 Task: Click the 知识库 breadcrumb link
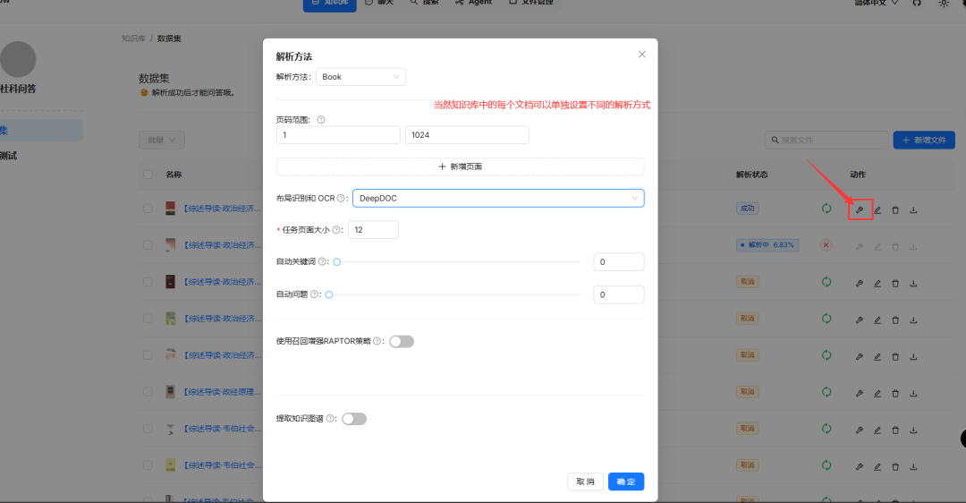coord(132,38)
